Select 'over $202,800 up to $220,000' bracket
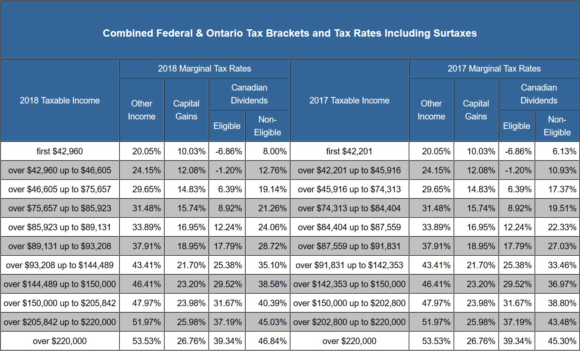This screenshot has width=580, height=351. point(349,322)
